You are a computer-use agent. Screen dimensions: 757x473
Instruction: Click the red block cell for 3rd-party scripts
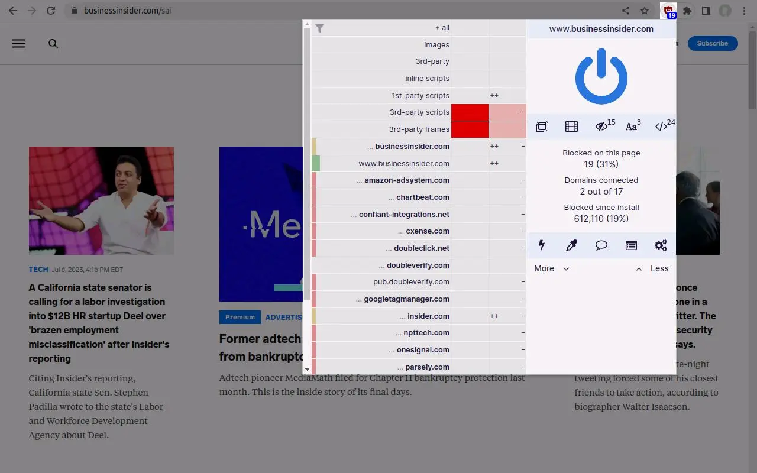coord(470,112)
